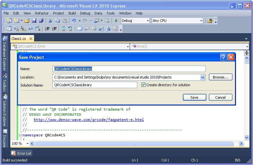
Task: Open the Database Explorer side panel
Action: click(x=5, y=53)
